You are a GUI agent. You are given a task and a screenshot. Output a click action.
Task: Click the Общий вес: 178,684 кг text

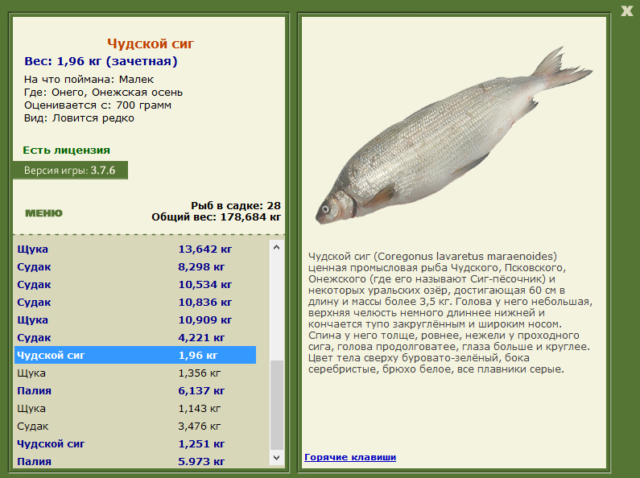pyautogui.click(x=217, y=217)
